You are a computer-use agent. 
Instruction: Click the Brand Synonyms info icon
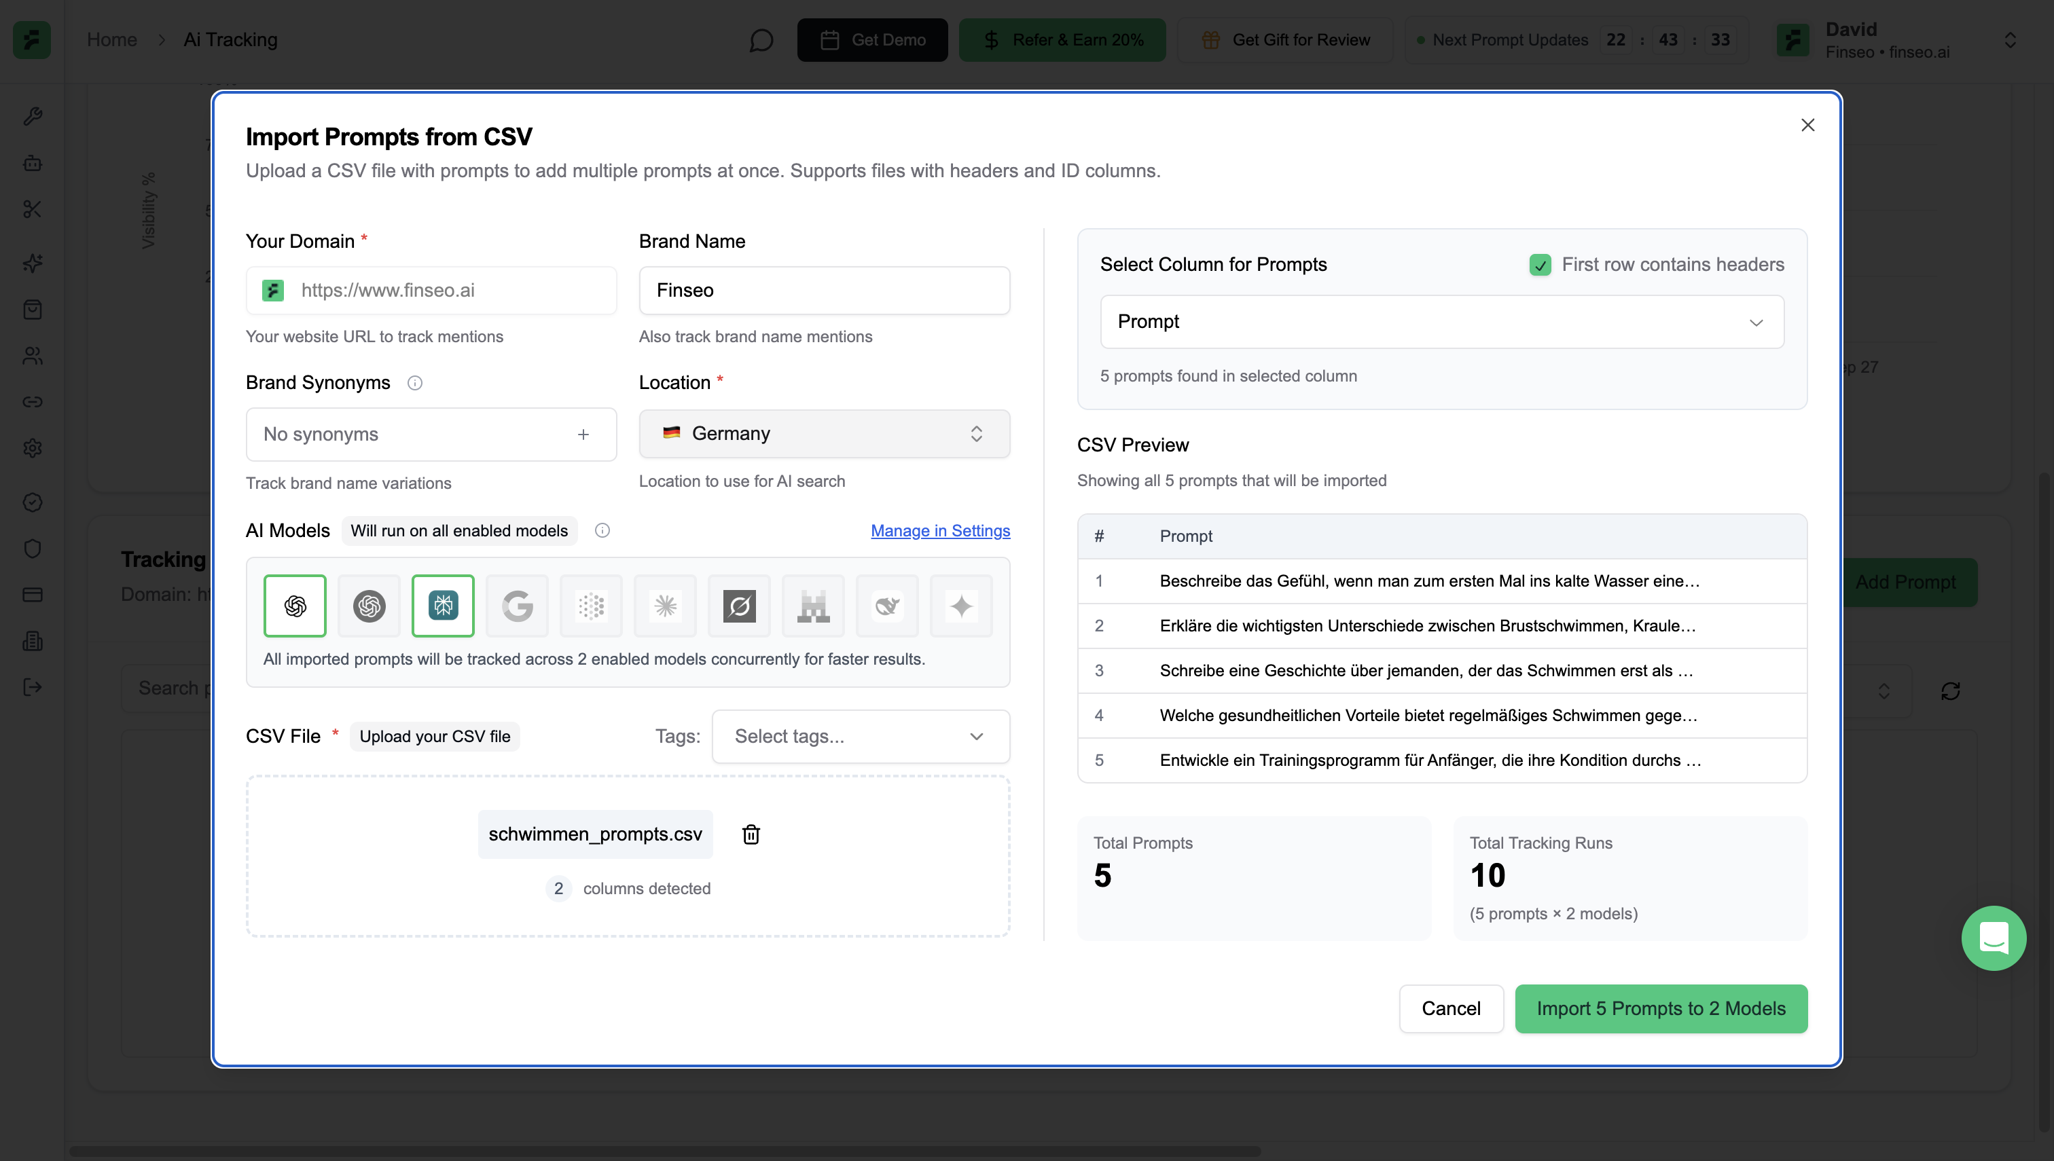click(x=415, y=383)
